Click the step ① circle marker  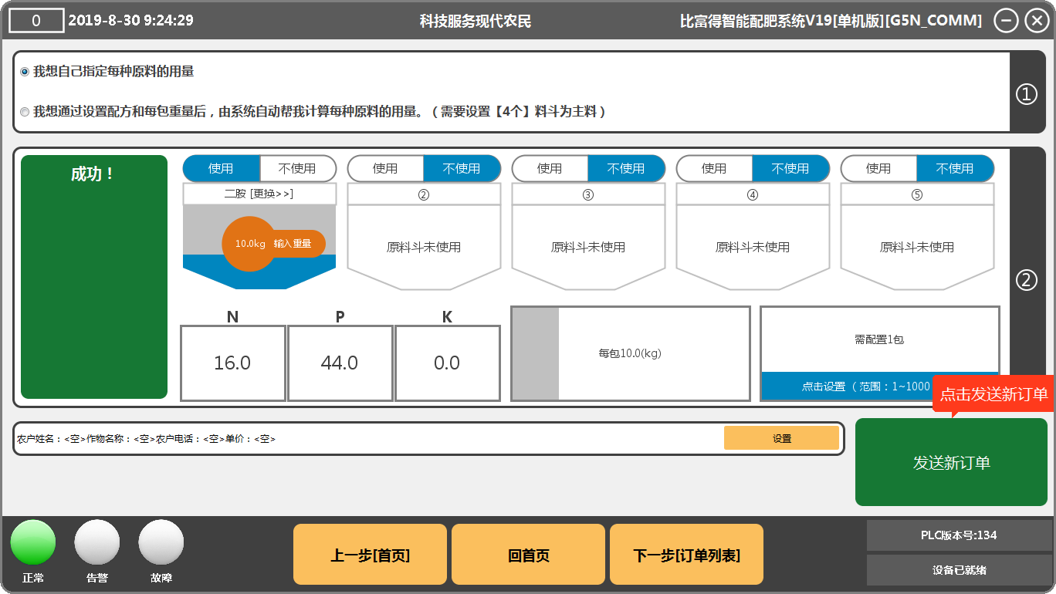tap(1026, 94)
